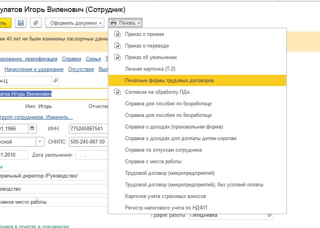Click the icon beside Приказ о приеме
The width and height of the screenshot is (320, 228).
tap(118, 34)
